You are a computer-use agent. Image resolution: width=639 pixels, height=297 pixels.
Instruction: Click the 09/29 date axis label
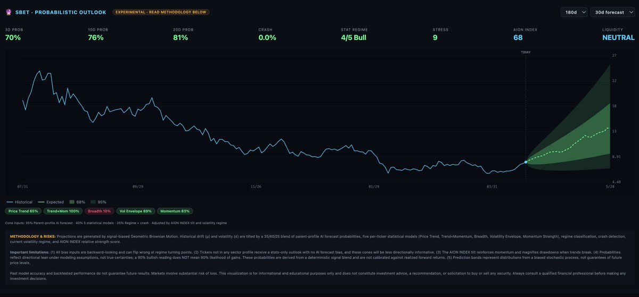[137, 186]
